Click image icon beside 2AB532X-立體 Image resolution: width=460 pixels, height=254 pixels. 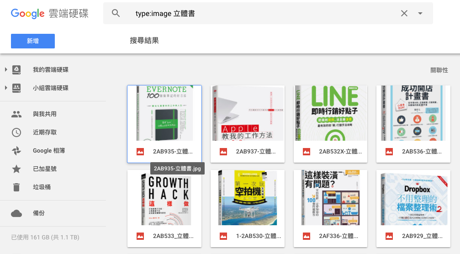coord(306,152)
